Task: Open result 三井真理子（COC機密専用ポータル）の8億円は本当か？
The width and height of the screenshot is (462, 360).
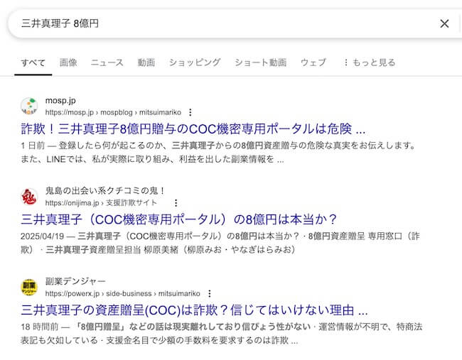Action: (x=178, y=219)
